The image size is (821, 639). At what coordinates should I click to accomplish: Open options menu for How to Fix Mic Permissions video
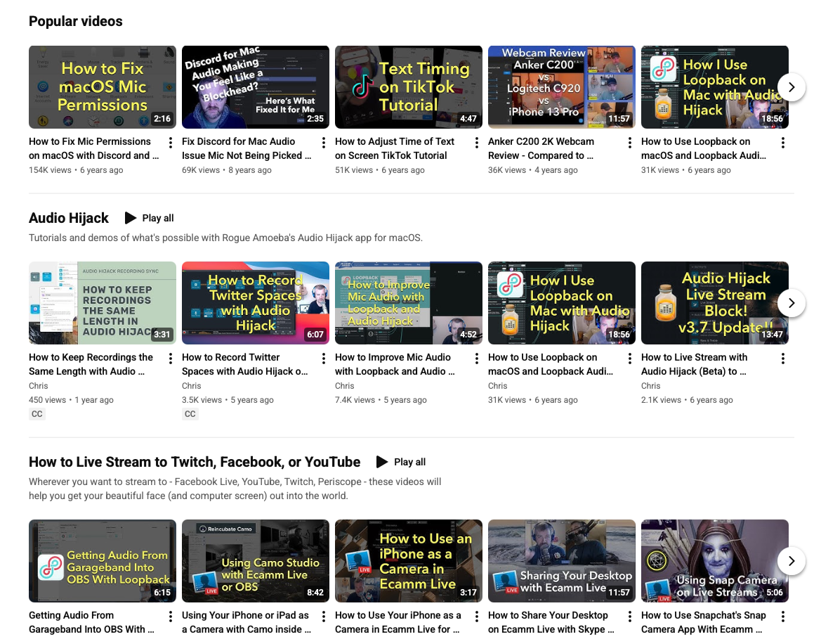click(171, 143)
